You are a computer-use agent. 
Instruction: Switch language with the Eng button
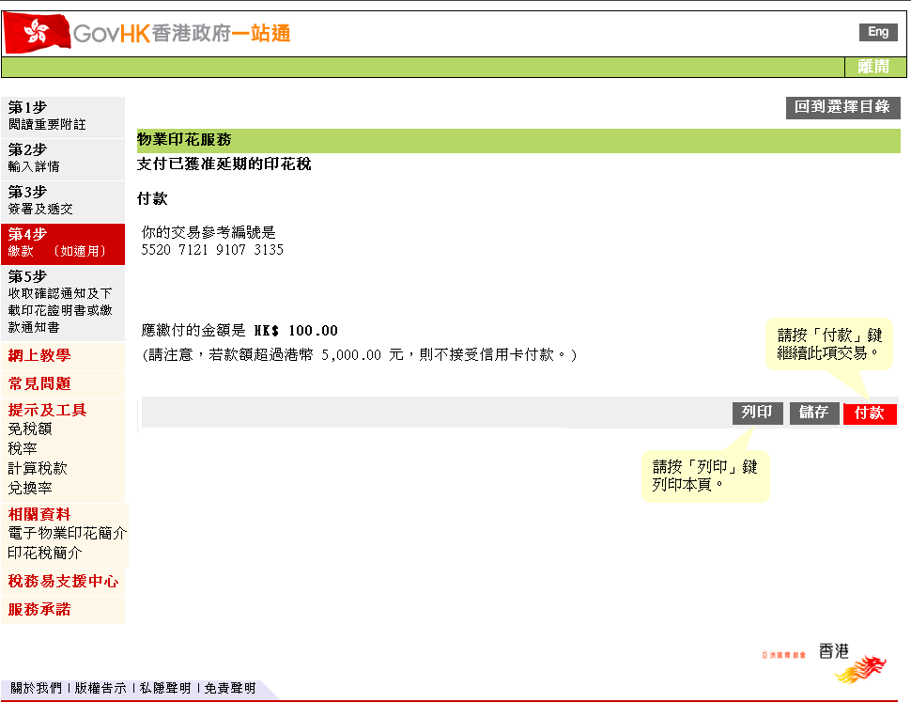coord(877,32)
